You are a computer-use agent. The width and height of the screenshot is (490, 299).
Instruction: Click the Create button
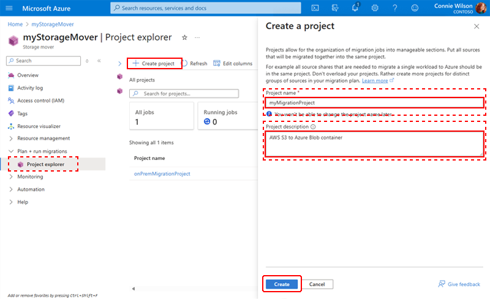click(282, 284)
